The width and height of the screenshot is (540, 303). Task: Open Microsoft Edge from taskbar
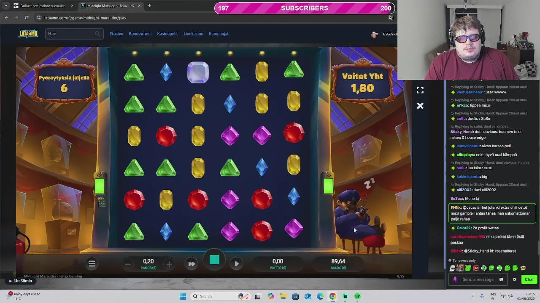320,296
